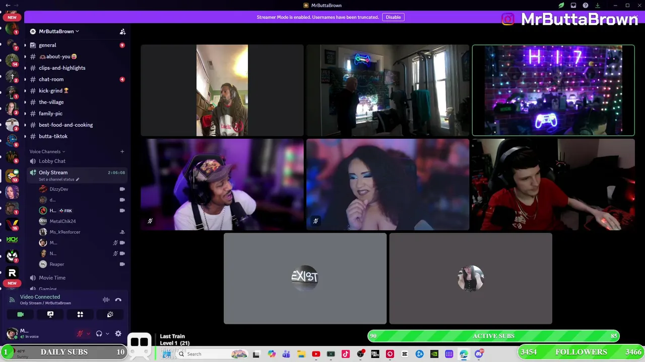The height and width of the screenshot is (362, 645).
Task: Focus EXIST avatar participant tile
Action: [305, 279]
